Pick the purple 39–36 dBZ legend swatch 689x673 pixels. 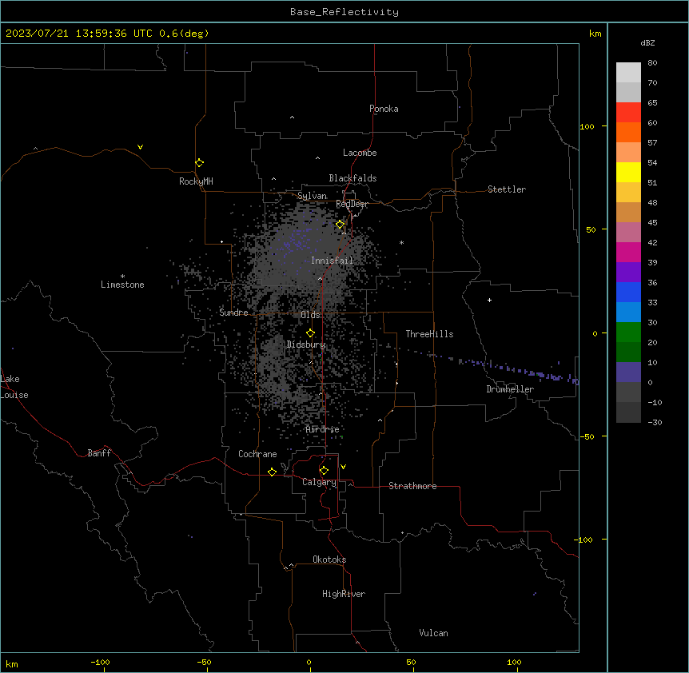[628, 272]
